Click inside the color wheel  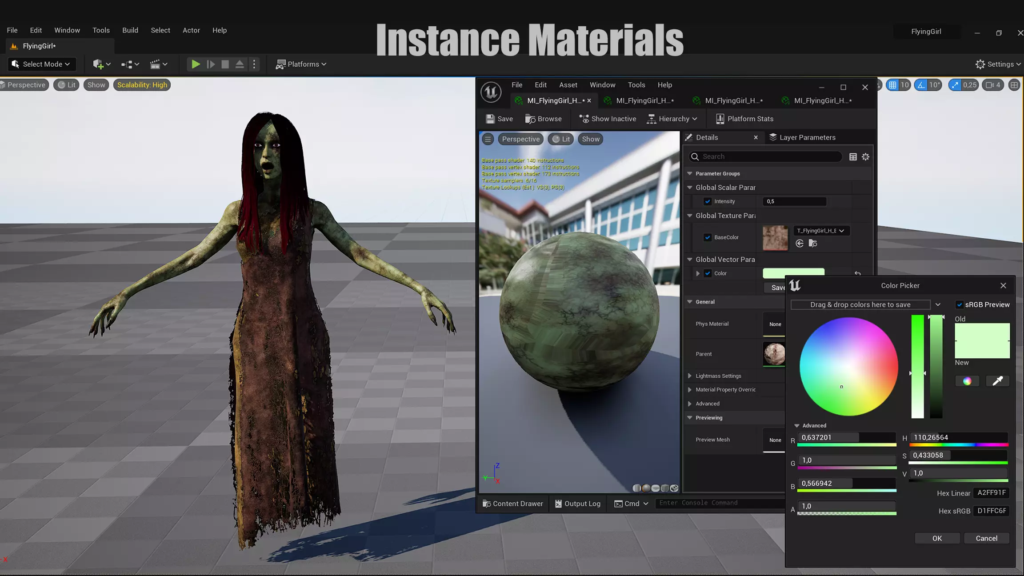click(x=849, y=367)
